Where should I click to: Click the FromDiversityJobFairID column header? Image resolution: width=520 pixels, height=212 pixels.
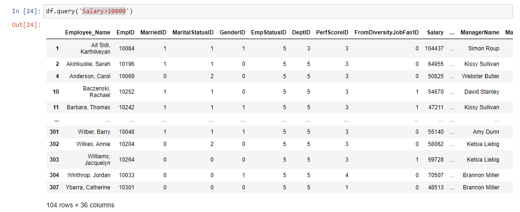[x=387, y=33]
